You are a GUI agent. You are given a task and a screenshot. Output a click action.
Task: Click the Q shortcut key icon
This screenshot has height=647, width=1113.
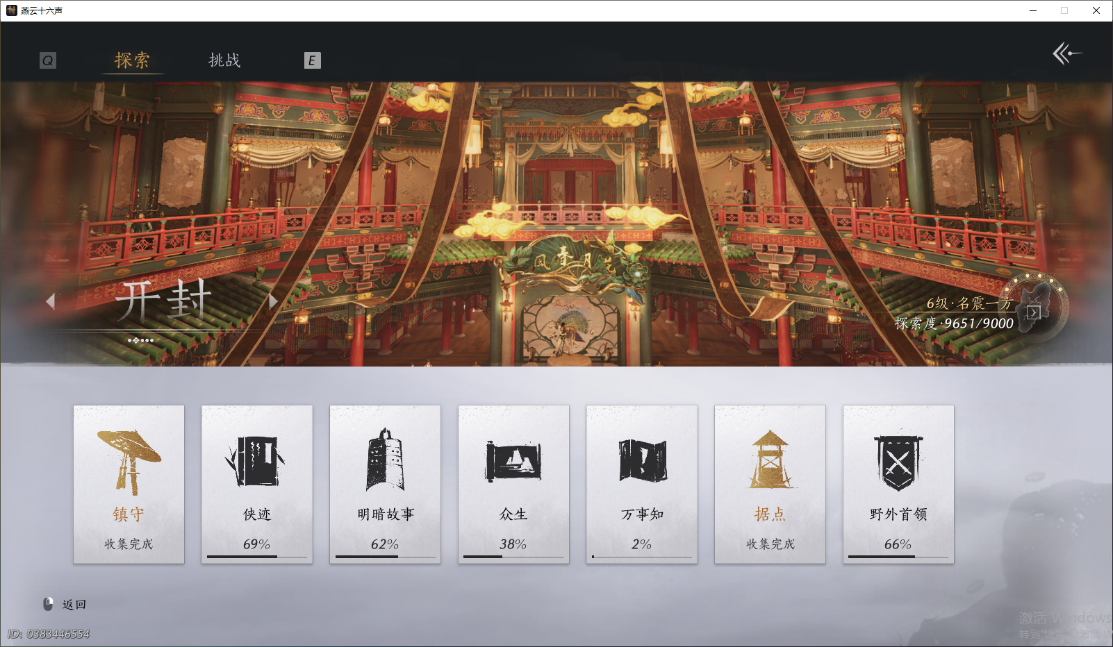point(47,61)
